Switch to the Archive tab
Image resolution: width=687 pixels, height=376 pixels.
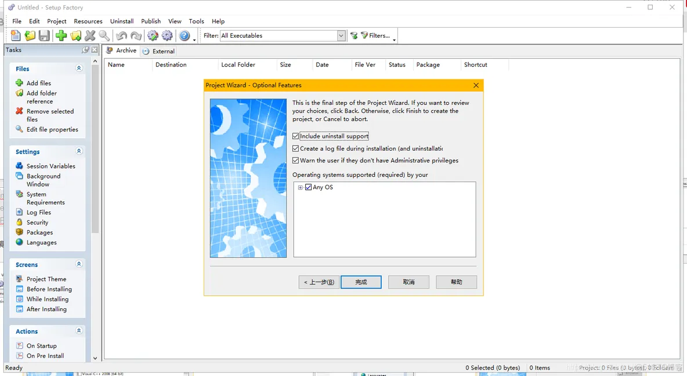point(121,51)
